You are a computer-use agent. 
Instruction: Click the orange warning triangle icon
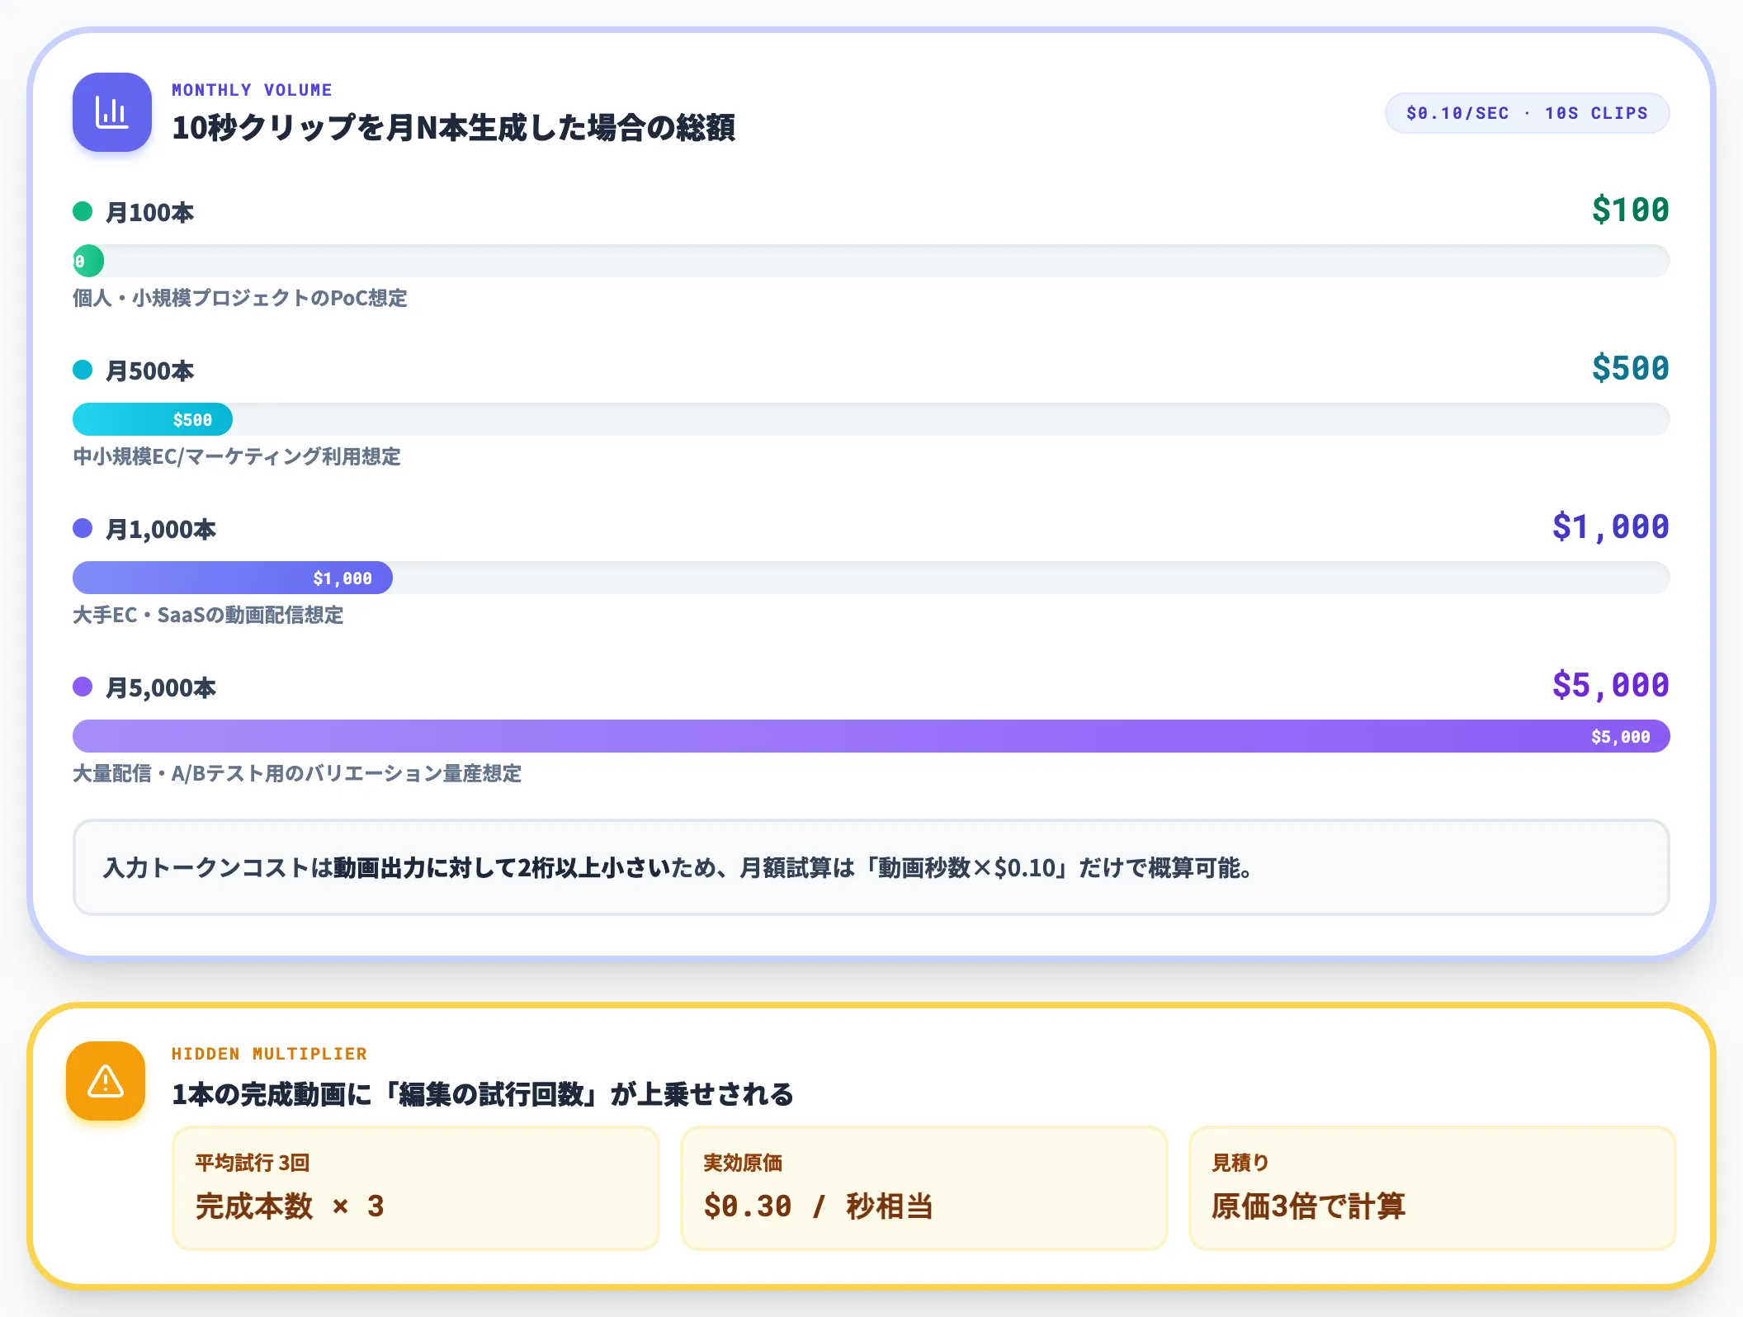click(106, 1081)
